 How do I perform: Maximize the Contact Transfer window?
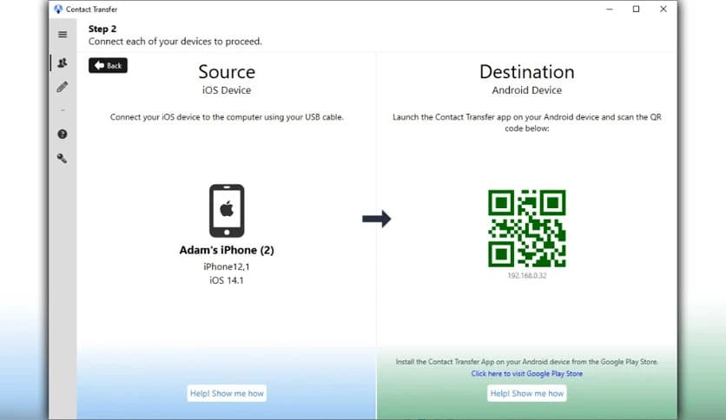637,9
